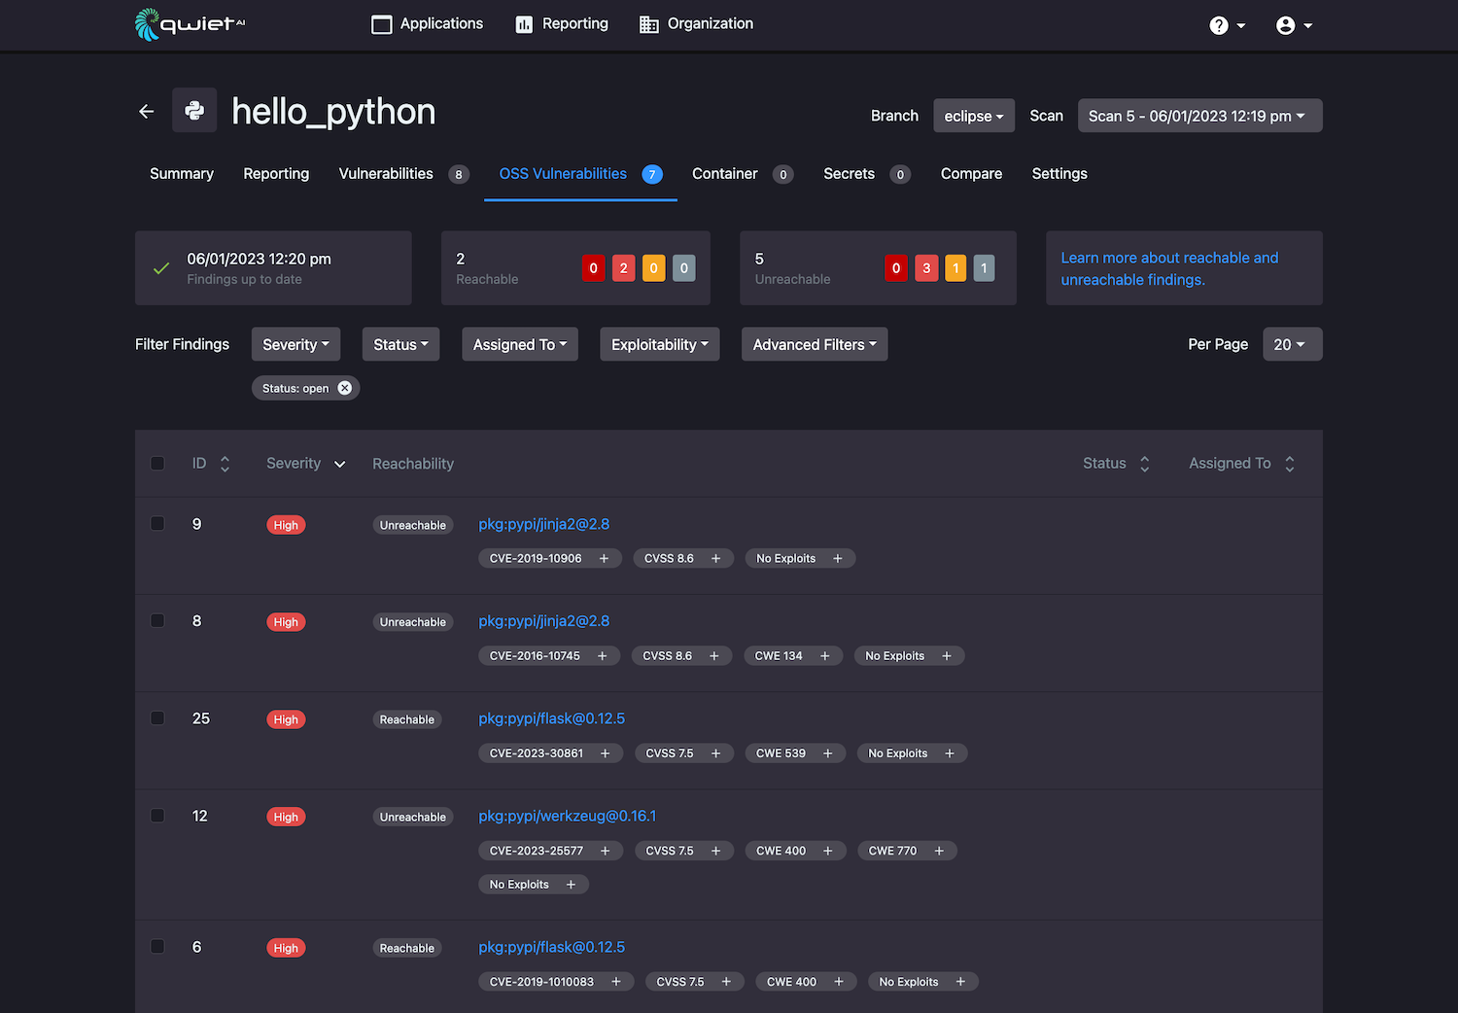This screenshot has height=1013, width=1458.
Task: Click plus on CVE-2023-25577 tag
Action: point(605,851)
